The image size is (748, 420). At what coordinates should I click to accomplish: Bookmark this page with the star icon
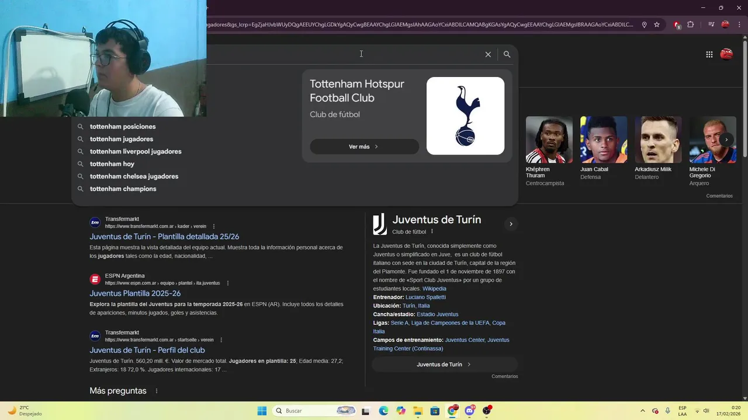(657, 24)
